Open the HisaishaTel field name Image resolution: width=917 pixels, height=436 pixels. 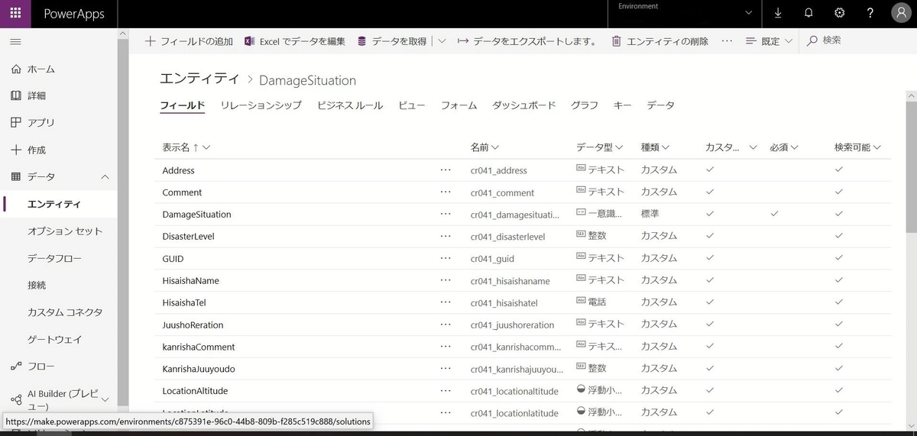[x=184, y=302]
